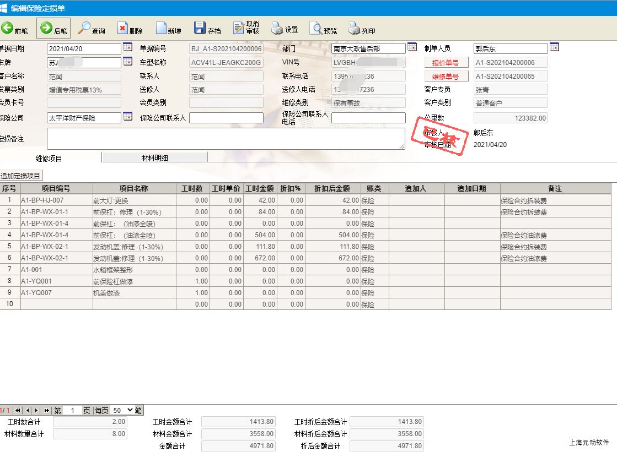Switch to the 材料明细 tab
The height and width of the screenshot is (452, 617).
[x=155, y=158]
